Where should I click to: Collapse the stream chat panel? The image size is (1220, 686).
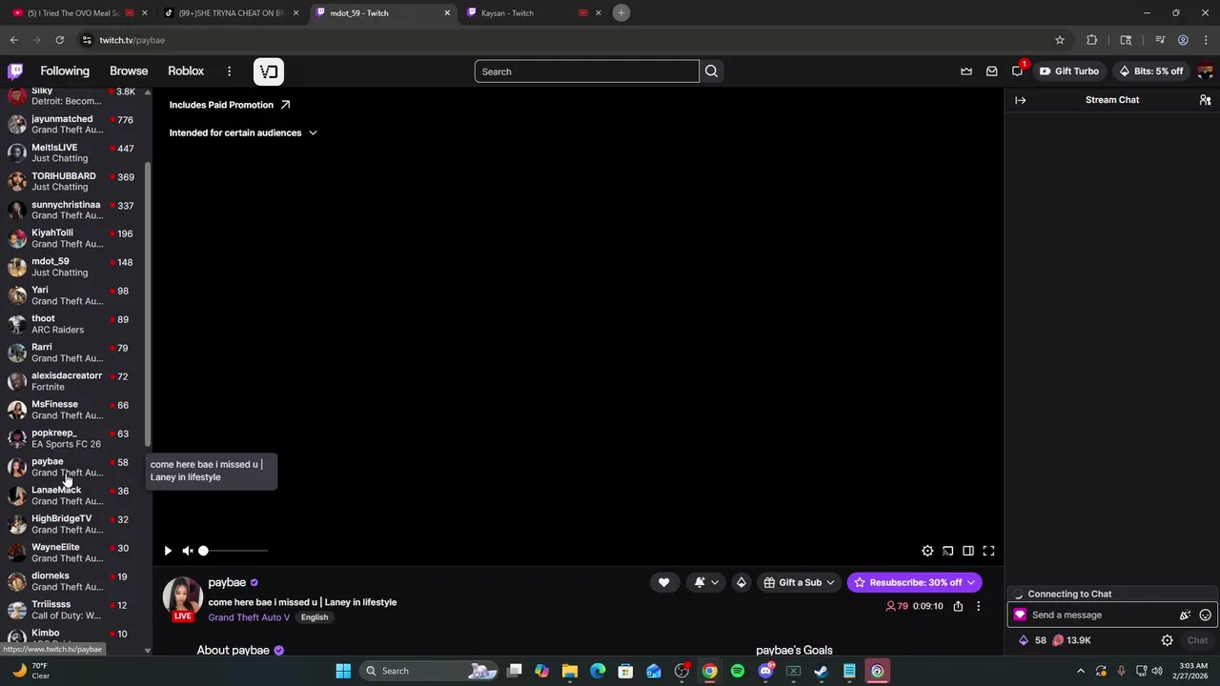[1020, 100]
